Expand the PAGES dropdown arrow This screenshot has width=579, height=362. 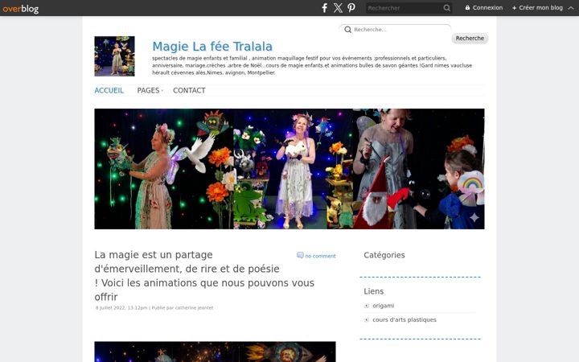coord(162,91)
